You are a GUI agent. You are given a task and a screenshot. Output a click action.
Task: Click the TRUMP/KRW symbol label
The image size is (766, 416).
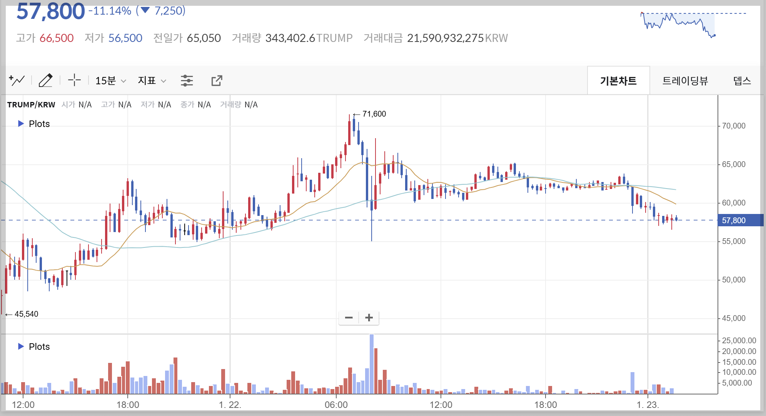[31, 105]
